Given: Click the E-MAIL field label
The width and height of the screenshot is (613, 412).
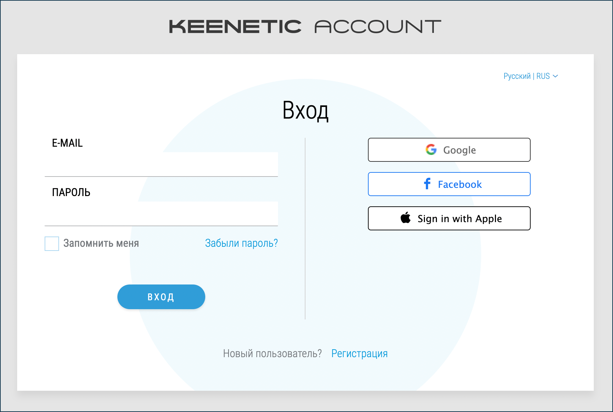Looking at the screenshot, I should tap(67, 143).
